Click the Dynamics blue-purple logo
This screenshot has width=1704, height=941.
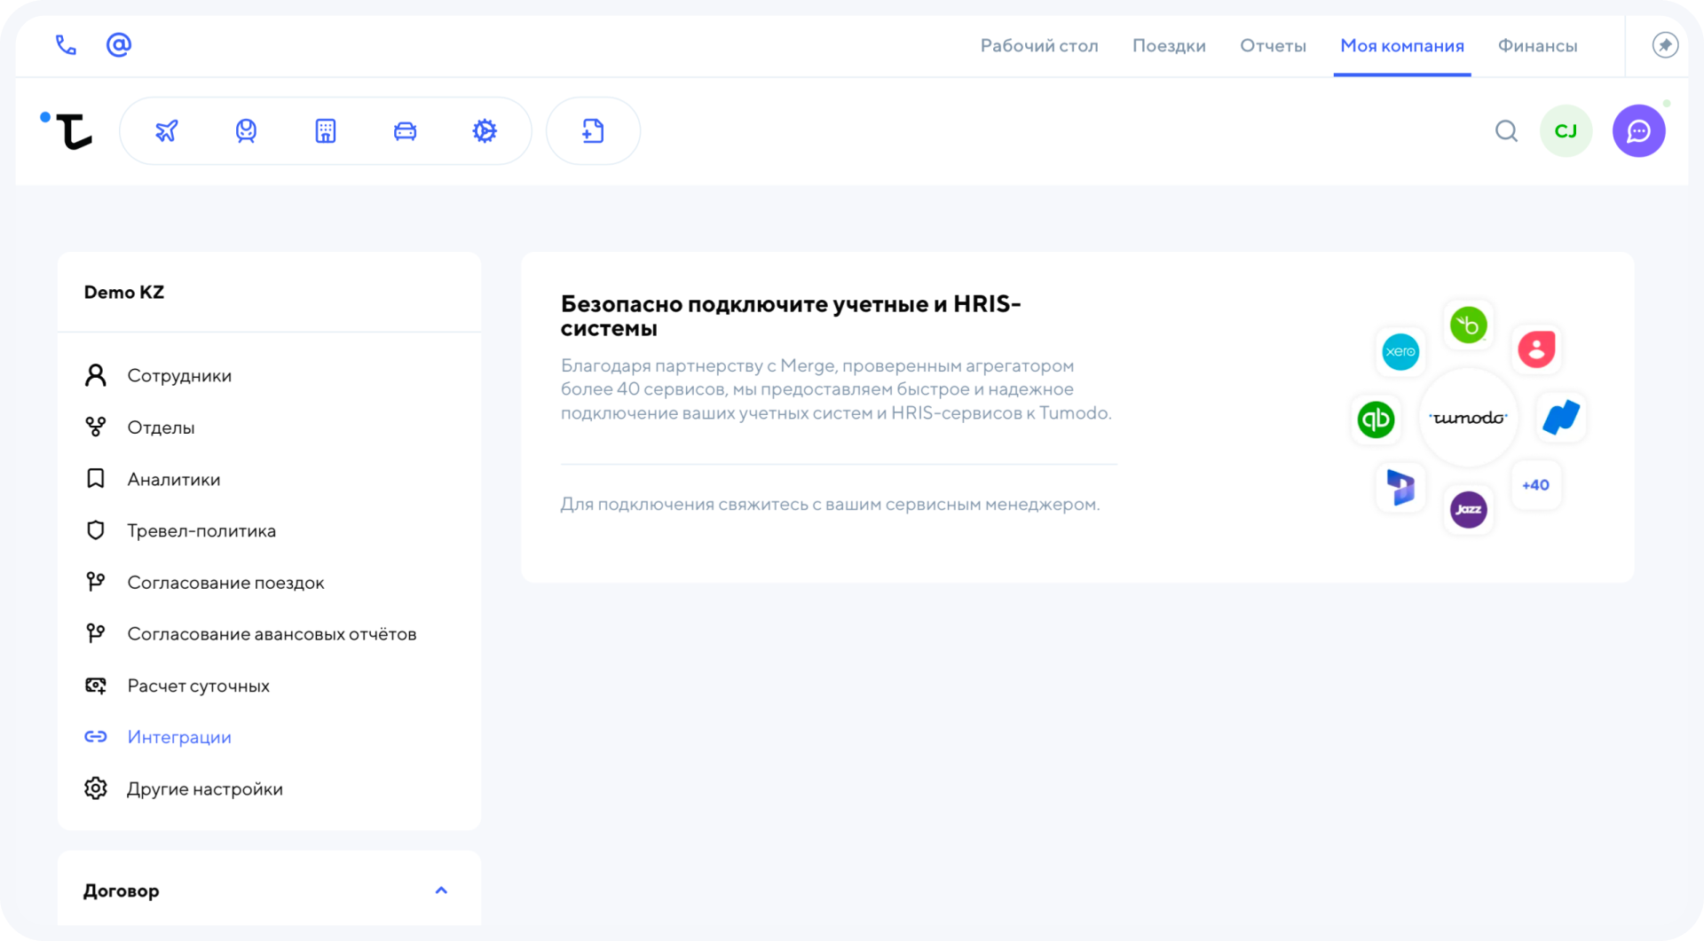click(x=1400, y=487)
